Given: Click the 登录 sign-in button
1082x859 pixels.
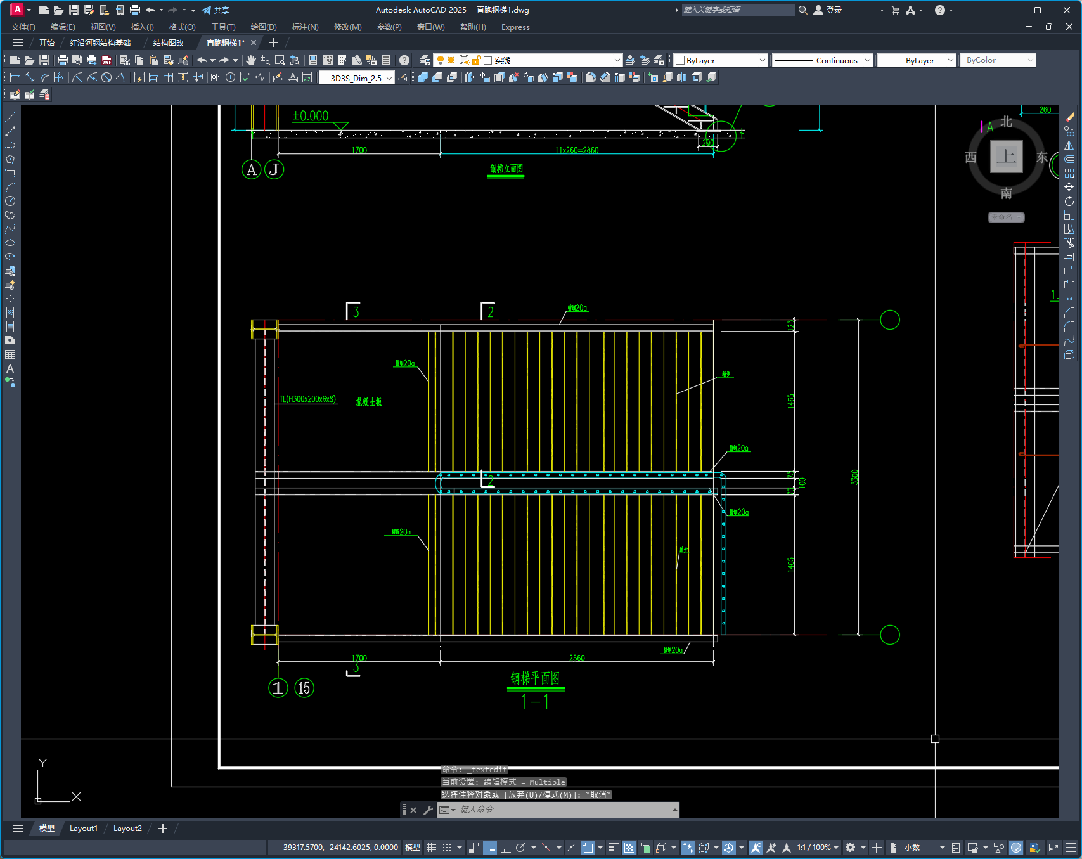Looking at the screenshot, I should coord(828,10).
